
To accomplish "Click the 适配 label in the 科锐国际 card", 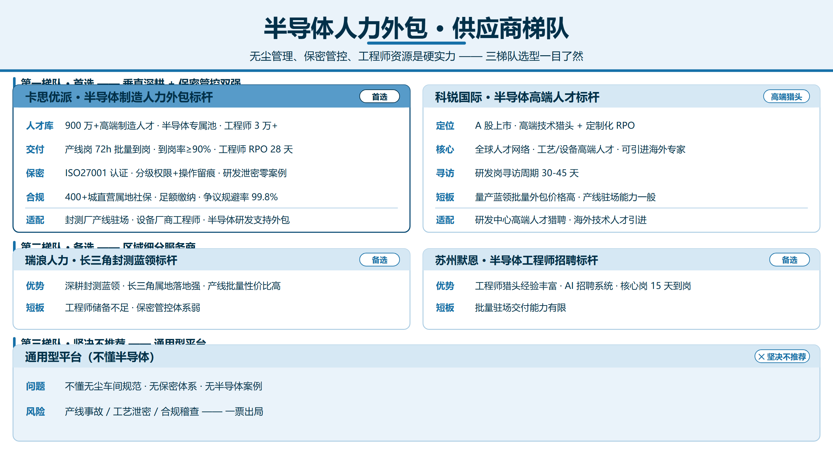I will pyautogui.click(x=445, y=220).
